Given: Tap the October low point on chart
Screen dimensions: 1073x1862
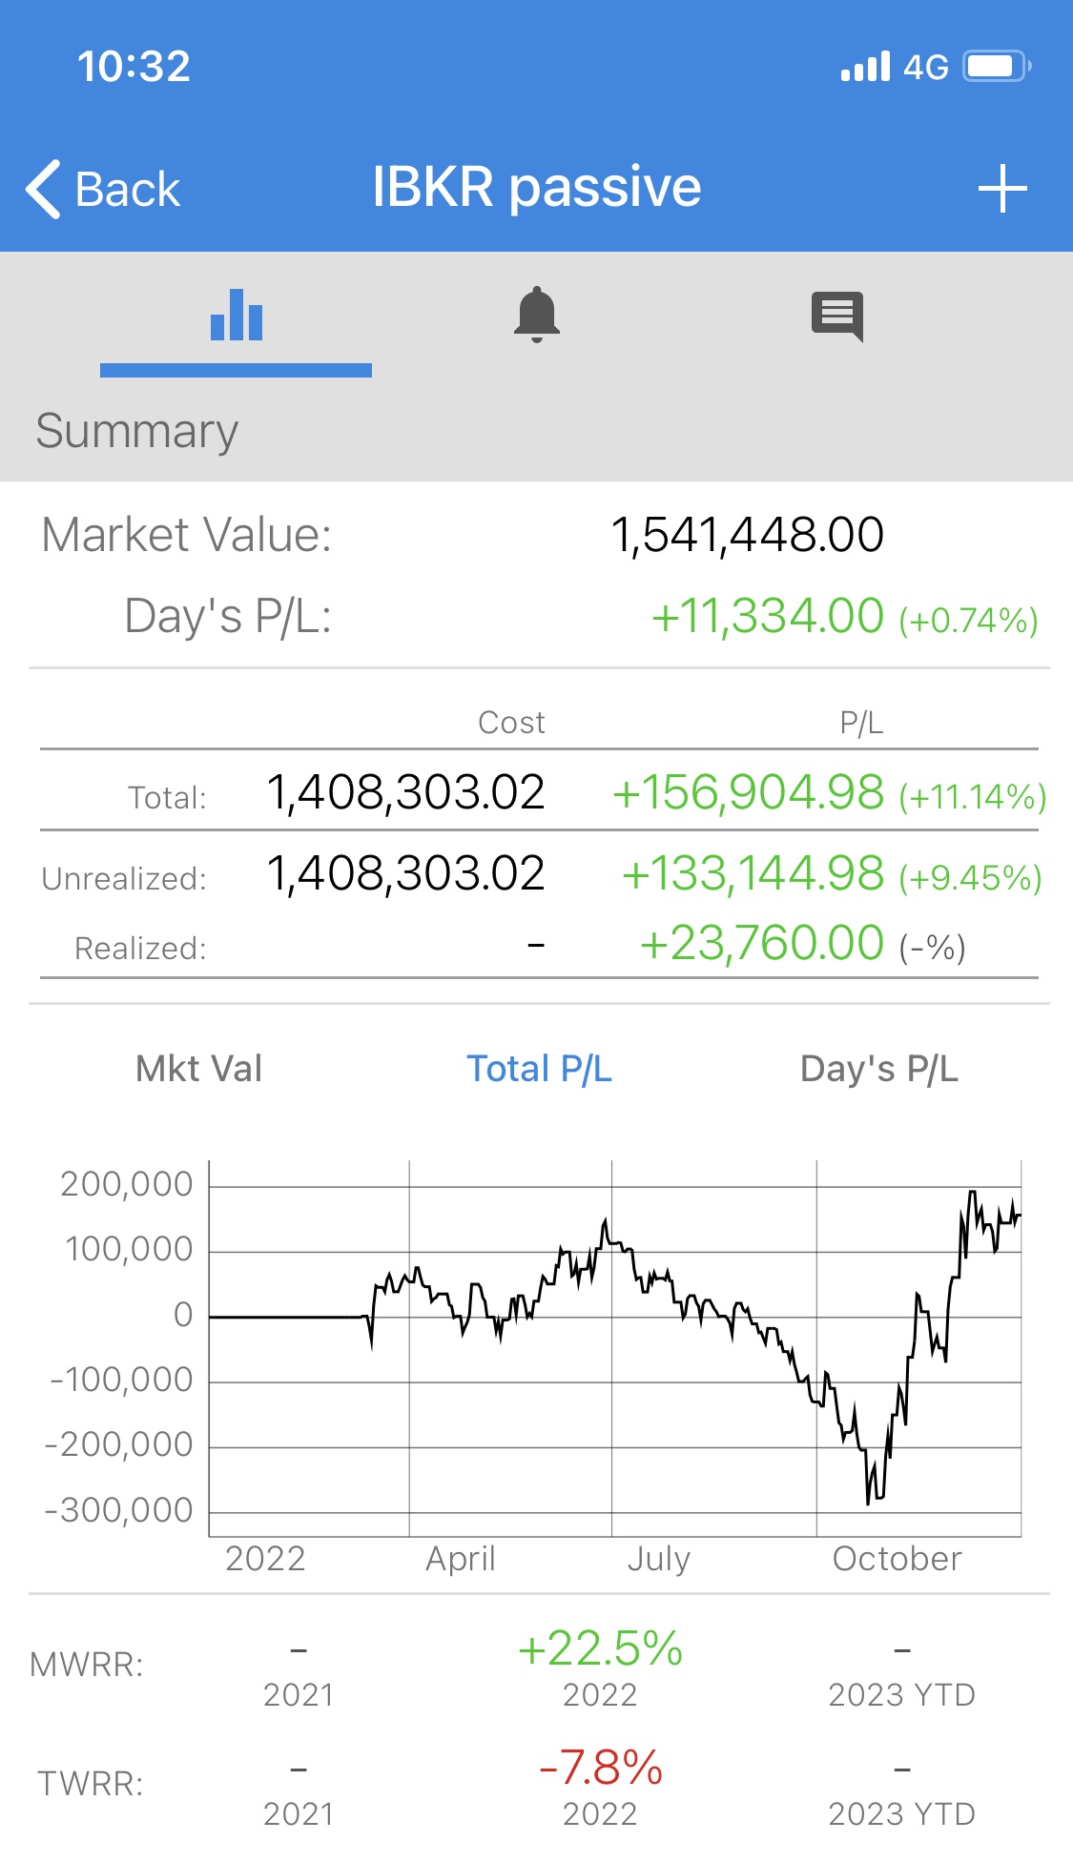Looking at the screenshot, I should (x=869, y=1501).
